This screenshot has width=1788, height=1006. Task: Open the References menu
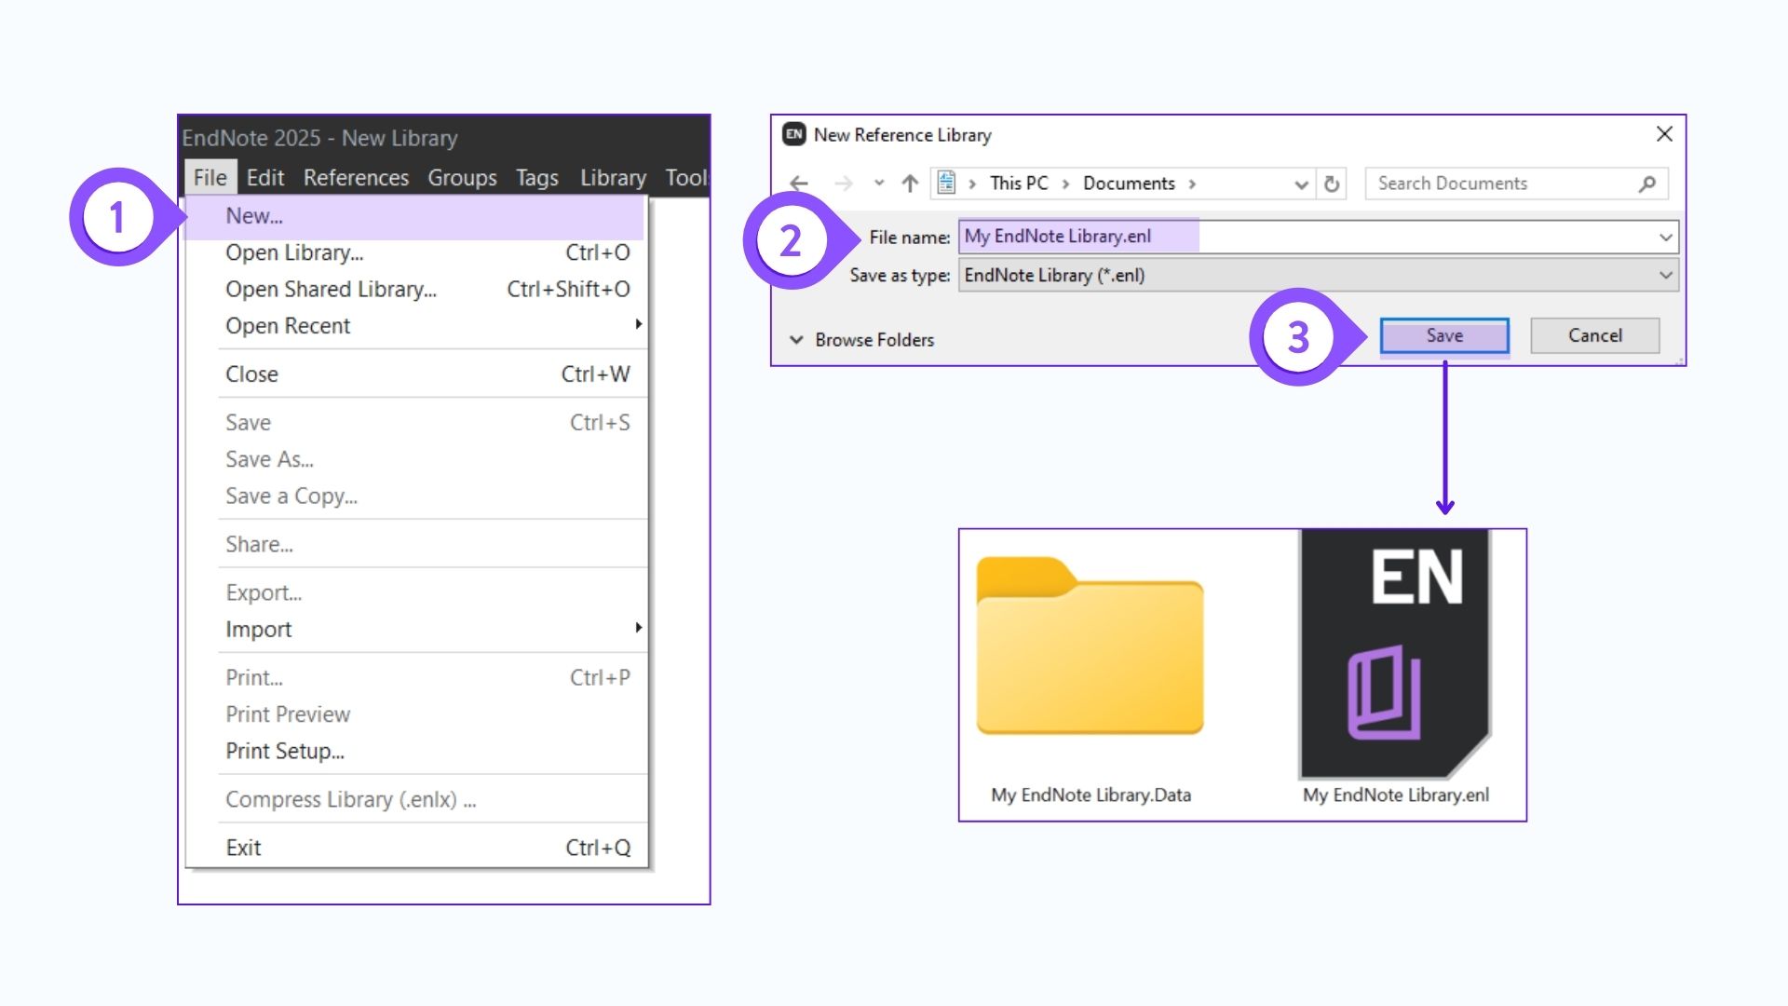(356, 178)
